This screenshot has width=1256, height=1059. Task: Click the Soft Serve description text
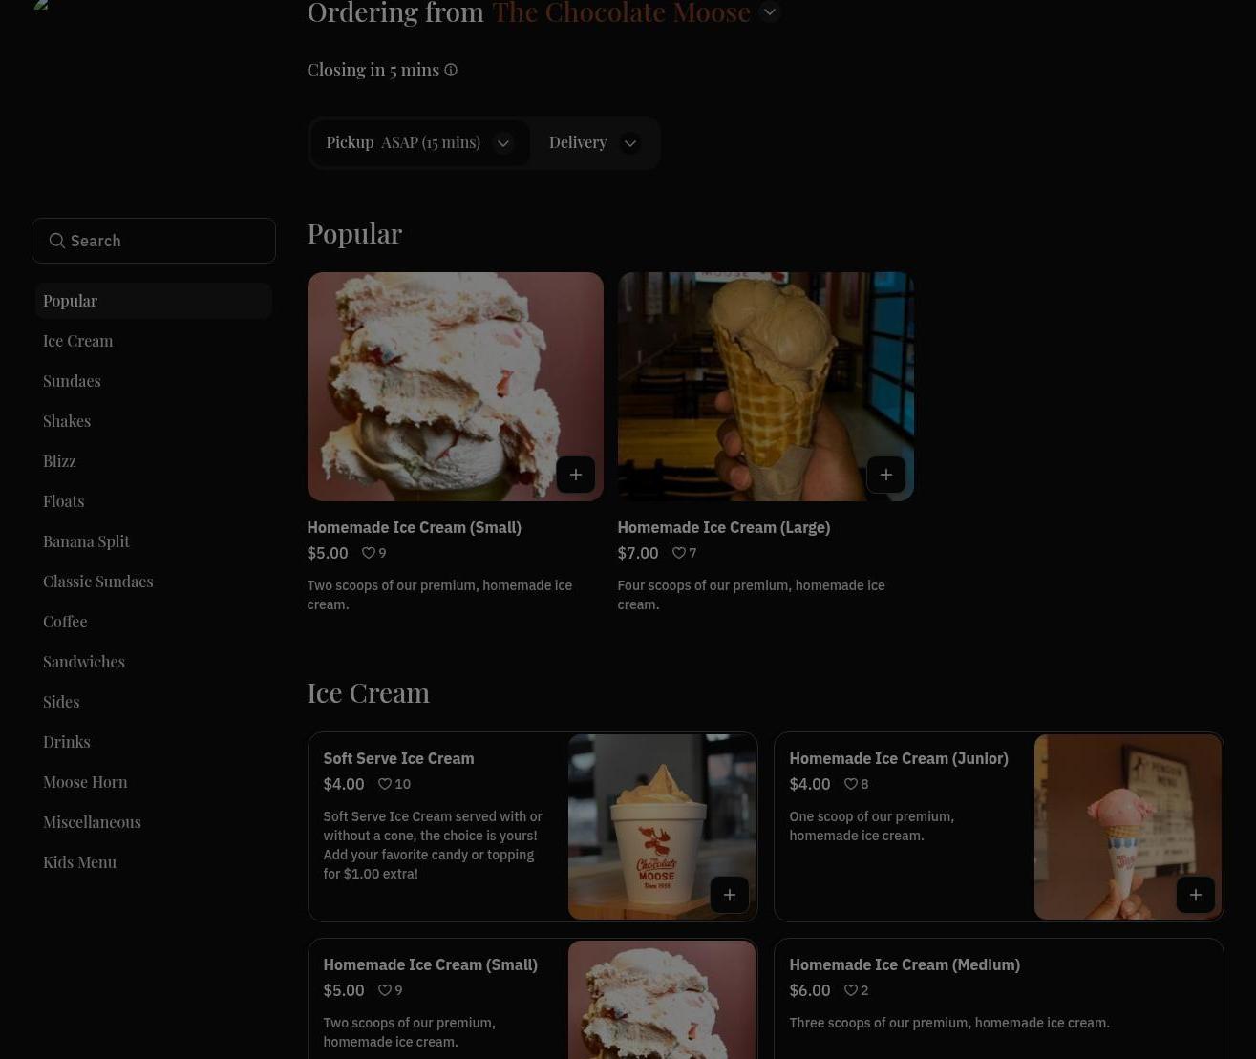pos(433,845)
